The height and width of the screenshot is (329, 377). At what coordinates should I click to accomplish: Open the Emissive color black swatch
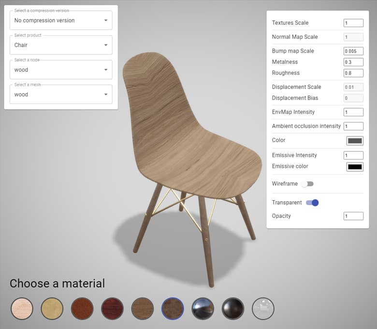point(355,167)
